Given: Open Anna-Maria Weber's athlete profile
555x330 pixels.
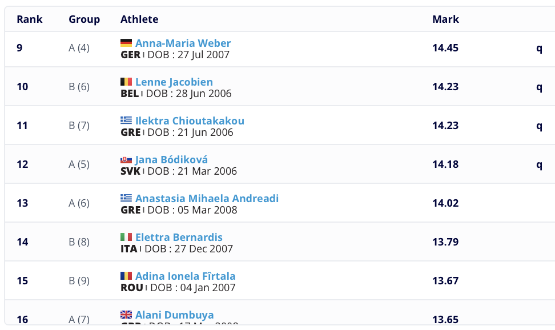Looking at the screenshot, I should click(x=183, y=43).
